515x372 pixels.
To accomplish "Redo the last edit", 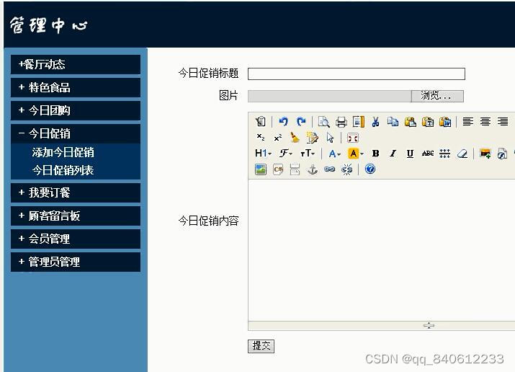I will 301,122.
